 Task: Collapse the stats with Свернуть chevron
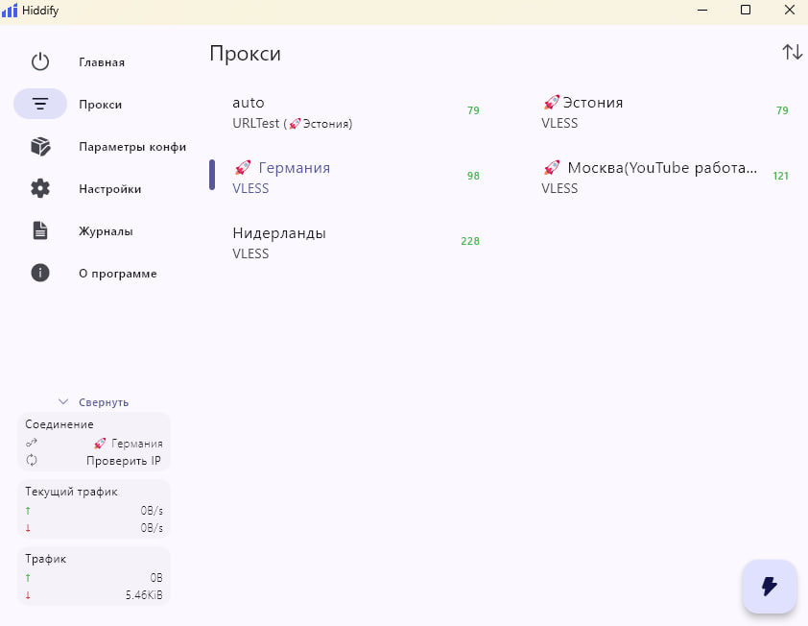tap(63, 401)
